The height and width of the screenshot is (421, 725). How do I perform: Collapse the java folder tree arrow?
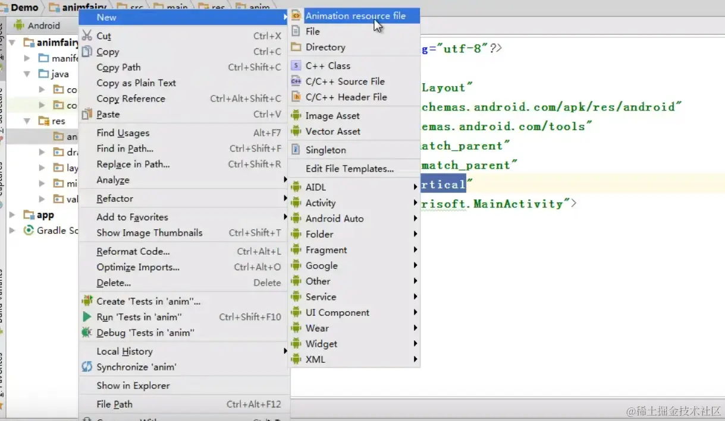tap(27, 74)
